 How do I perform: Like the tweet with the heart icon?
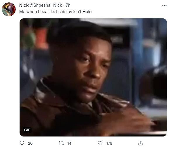[100, 143]
